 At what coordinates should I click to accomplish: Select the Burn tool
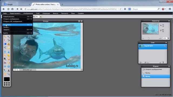pyautogui.click(x=9, y=59)
